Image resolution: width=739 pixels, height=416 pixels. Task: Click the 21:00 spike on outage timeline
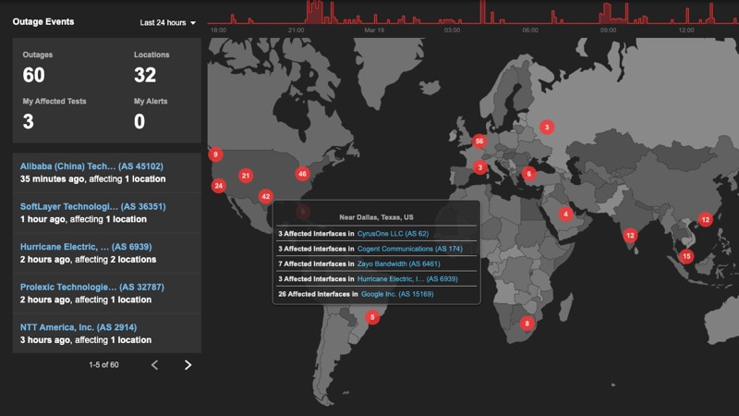pos(314,12)
